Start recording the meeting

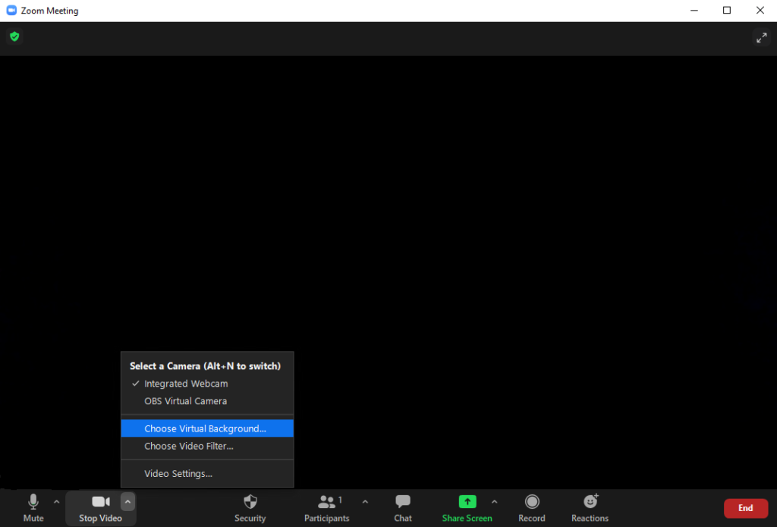coord(532,507)
